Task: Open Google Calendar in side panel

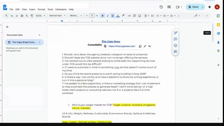Action: [218, 16]
